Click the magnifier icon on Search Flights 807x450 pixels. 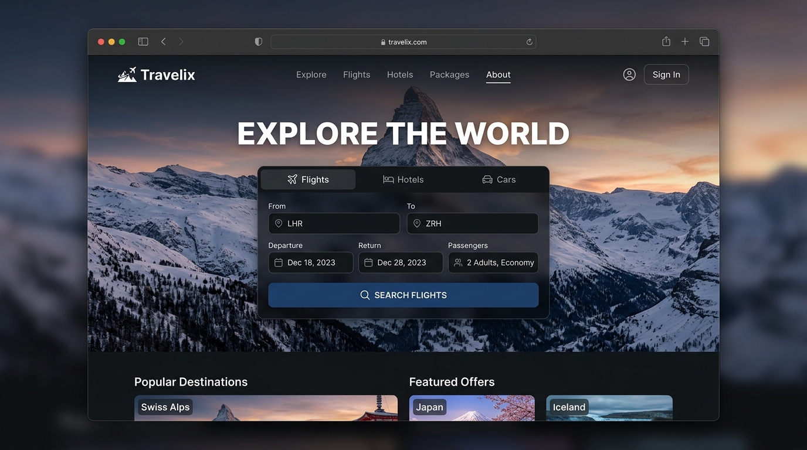pyautogui.click(x=365, y=295)
